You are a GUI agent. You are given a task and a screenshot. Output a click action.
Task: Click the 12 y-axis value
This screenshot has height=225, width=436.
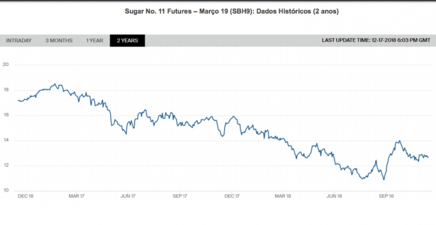coord(5,166)
